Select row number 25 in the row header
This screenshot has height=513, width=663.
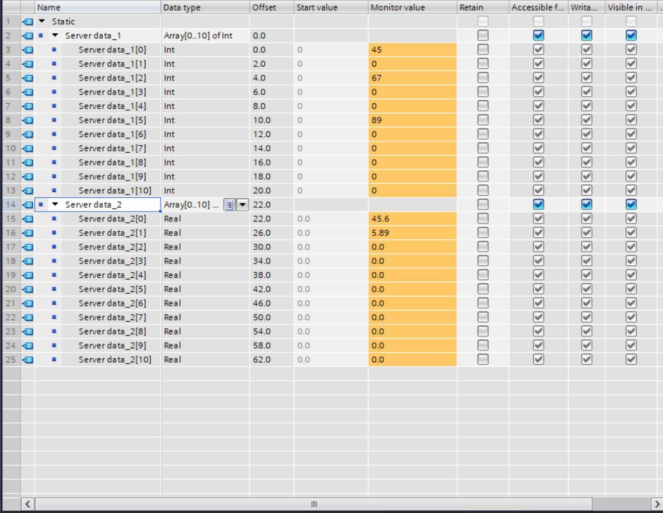11,359
